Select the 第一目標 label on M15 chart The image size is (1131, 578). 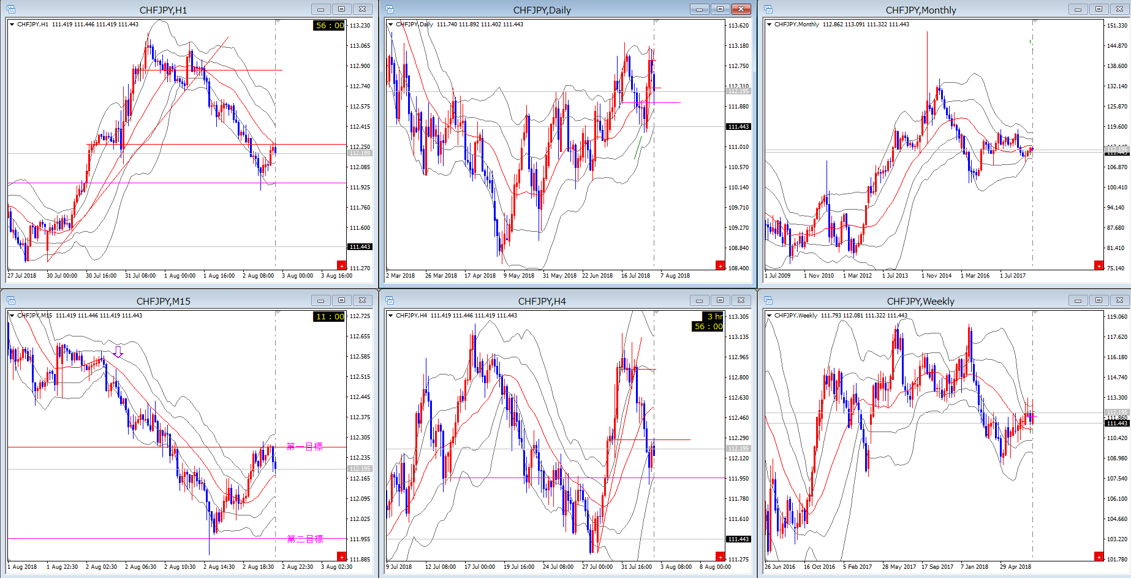[304, 447]
